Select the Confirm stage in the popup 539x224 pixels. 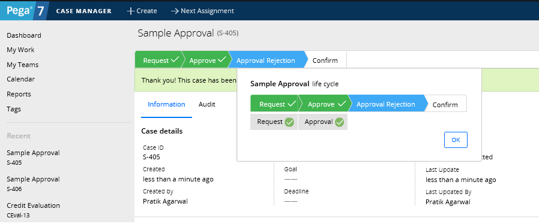[445, 104]
